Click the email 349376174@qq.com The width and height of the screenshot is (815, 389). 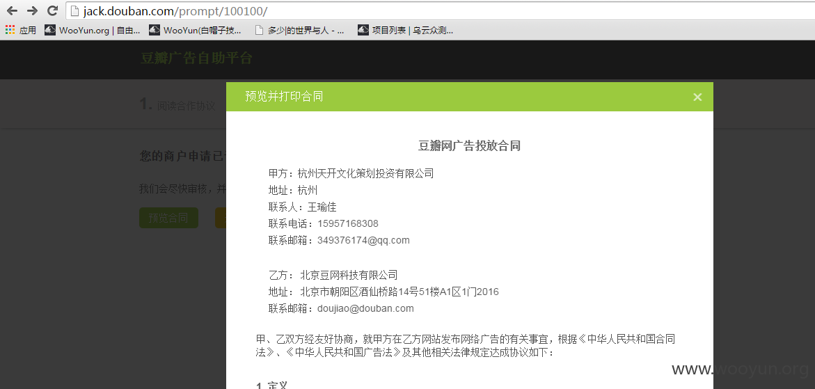tap(363, 241)
